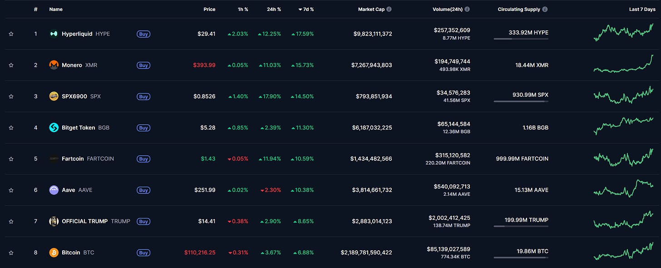Click Bitcoin market cap $2,189,781,590,422

[366, 253]
